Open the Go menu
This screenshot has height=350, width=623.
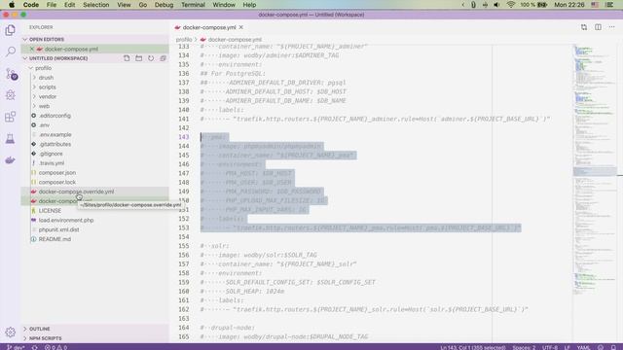coord(143,5)
